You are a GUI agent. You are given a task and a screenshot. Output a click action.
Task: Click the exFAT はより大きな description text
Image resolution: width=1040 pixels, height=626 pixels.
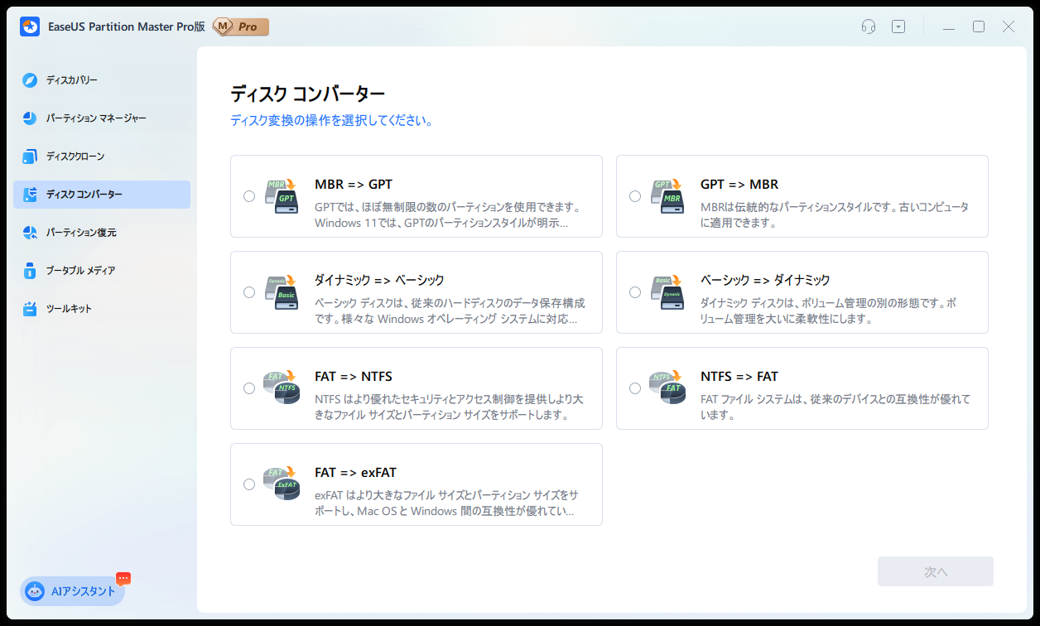tap(446, 503)
